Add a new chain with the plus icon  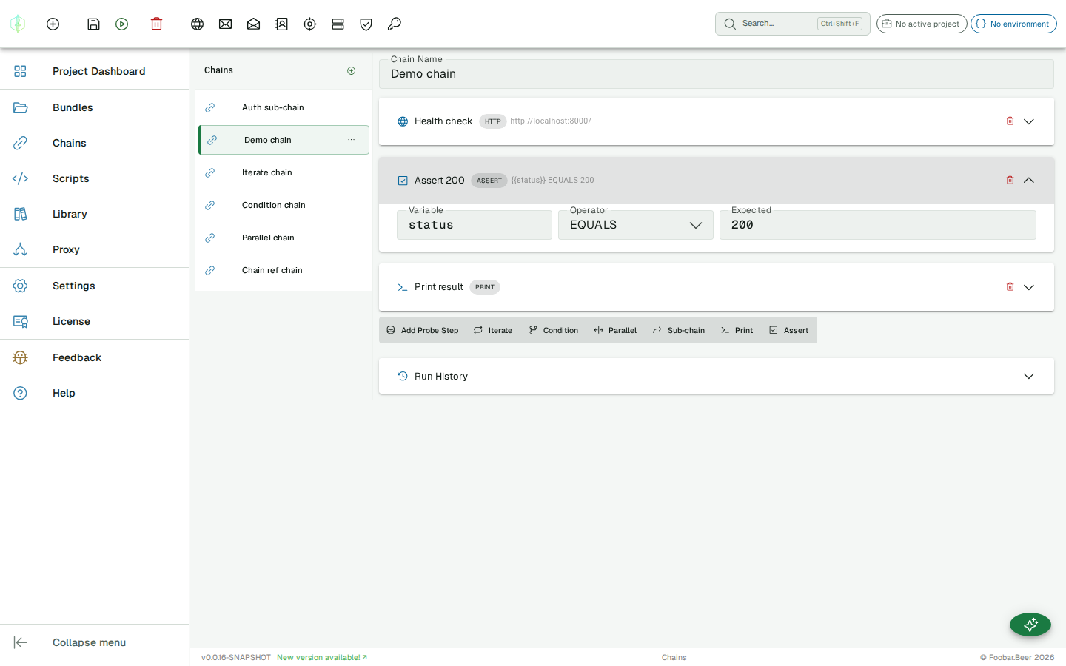(351, 70)
